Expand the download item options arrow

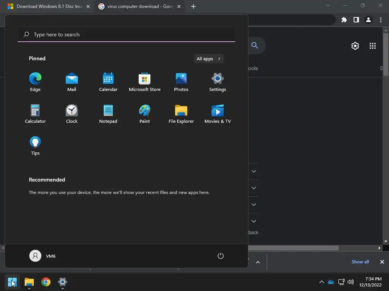click(x=258, y=262)
